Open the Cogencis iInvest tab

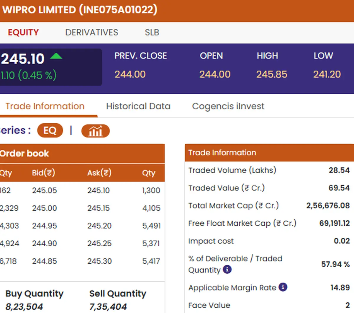coord(228,106)
